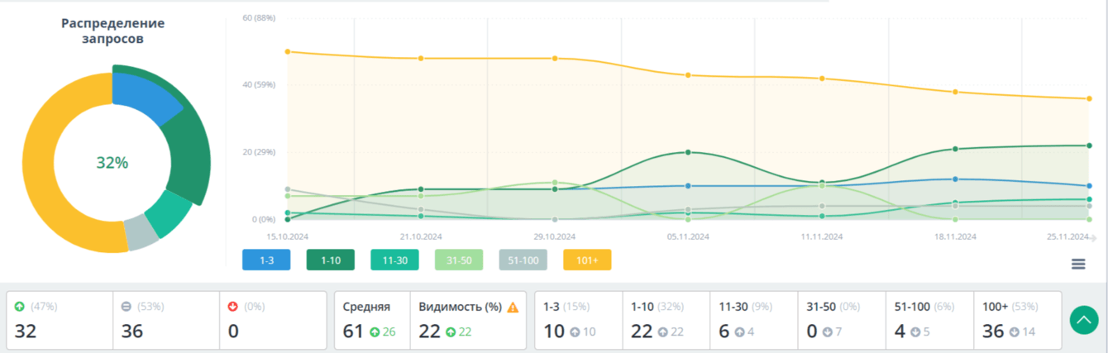Toggle the 51-100 legend button
Viewport: 1108px width, 353px height.
click(x=523, y=260)
